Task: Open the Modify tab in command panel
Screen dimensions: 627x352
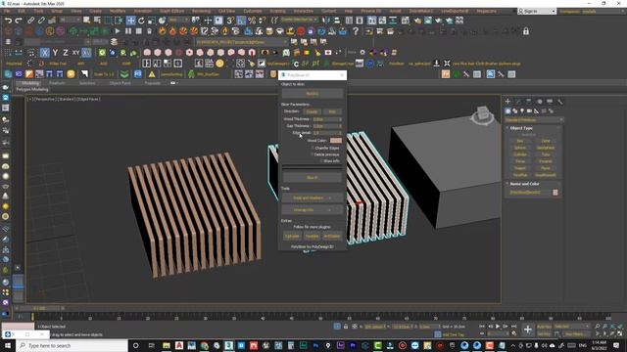Action: (518, 102)
